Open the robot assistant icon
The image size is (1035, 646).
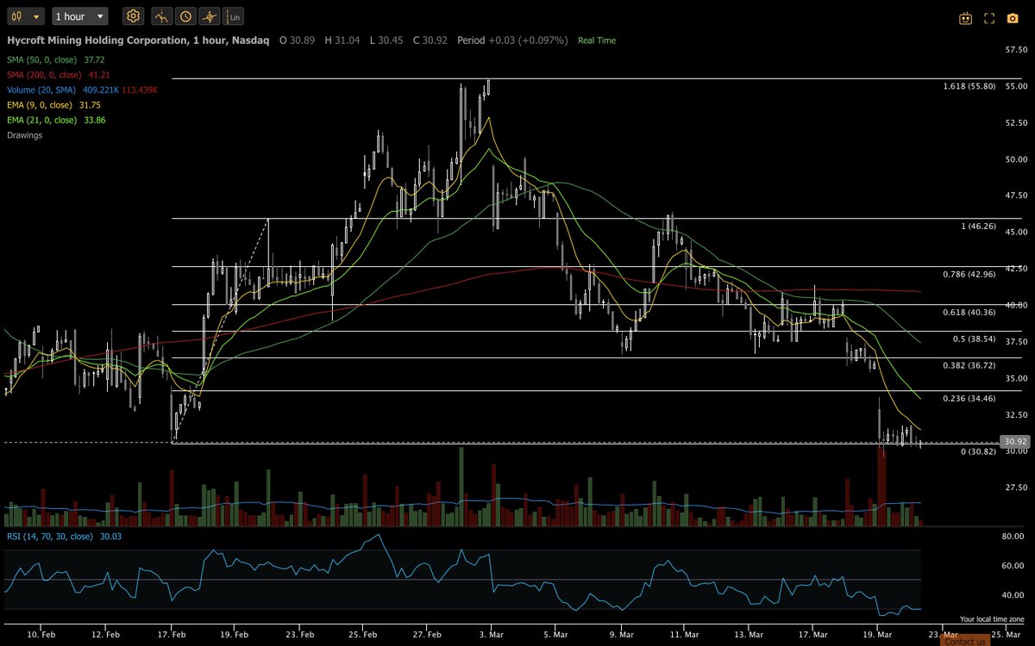[965, 17]
